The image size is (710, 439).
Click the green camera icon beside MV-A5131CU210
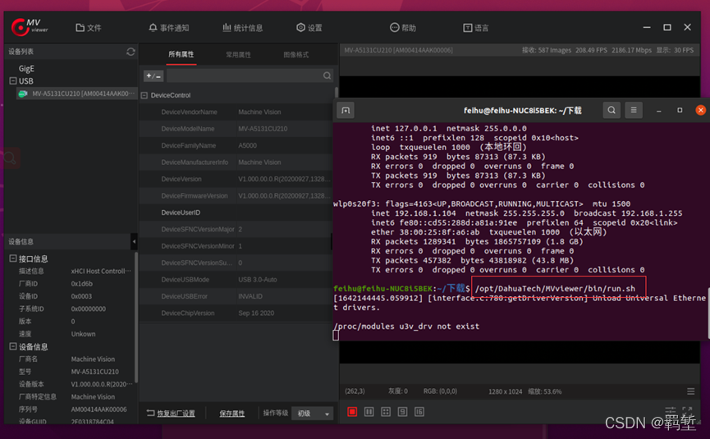(x=23, y=94)
